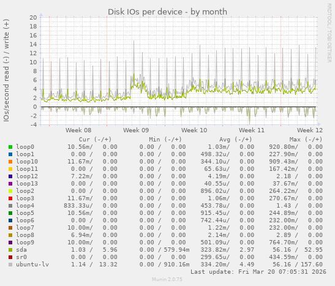
Task: Click ubuntu-lv Cur write value '13.32'
Action: [x=108, y=265]
